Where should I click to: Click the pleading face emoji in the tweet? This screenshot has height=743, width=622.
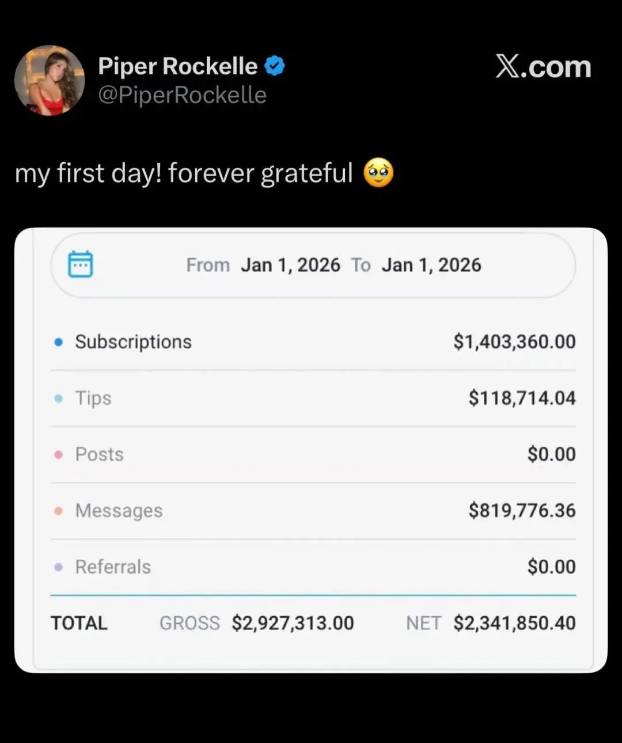(x=378, y=173)
